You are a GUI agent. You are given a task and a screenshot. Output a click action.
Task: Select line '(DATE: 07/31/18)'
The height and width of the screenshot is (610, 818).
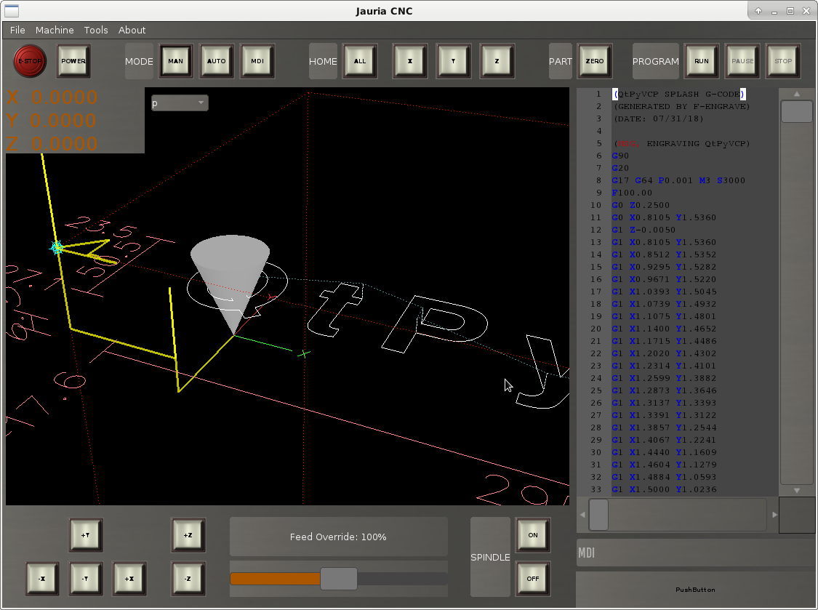[x=658, y=119]
